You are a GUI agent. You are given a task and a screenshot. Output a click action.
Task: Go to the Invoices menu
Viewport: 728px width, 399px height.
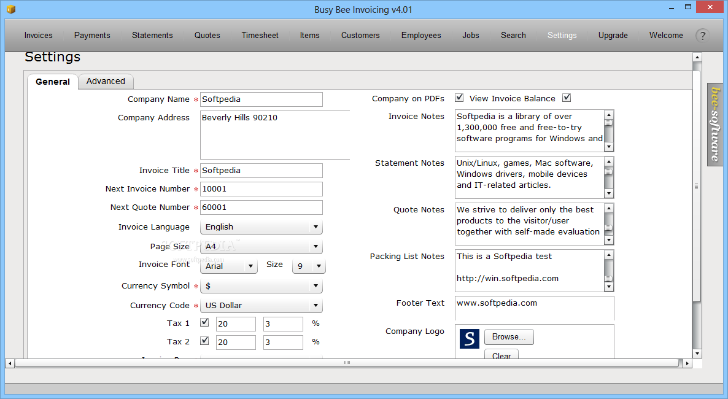point(38,36)
